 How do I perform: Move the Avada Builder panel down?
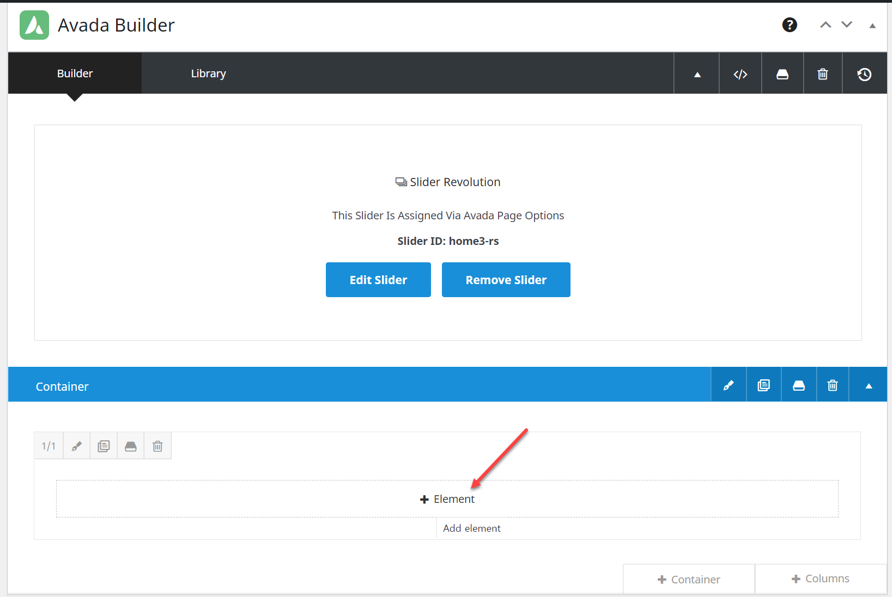coord(847,24)
